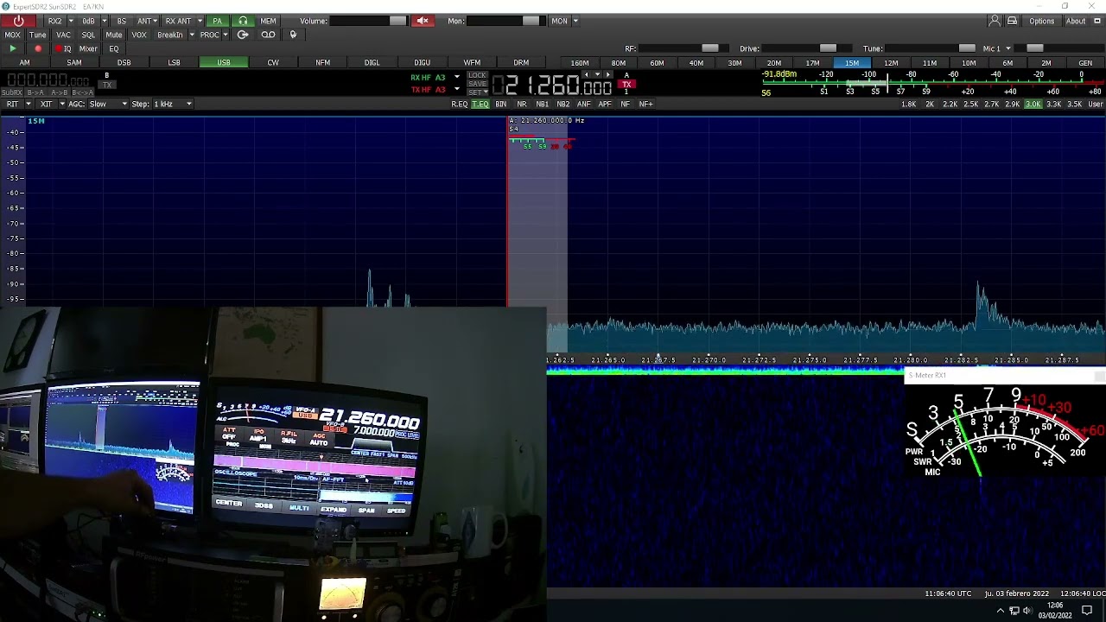
Task: Open the voice recorder tape icon
Action: 268,35
